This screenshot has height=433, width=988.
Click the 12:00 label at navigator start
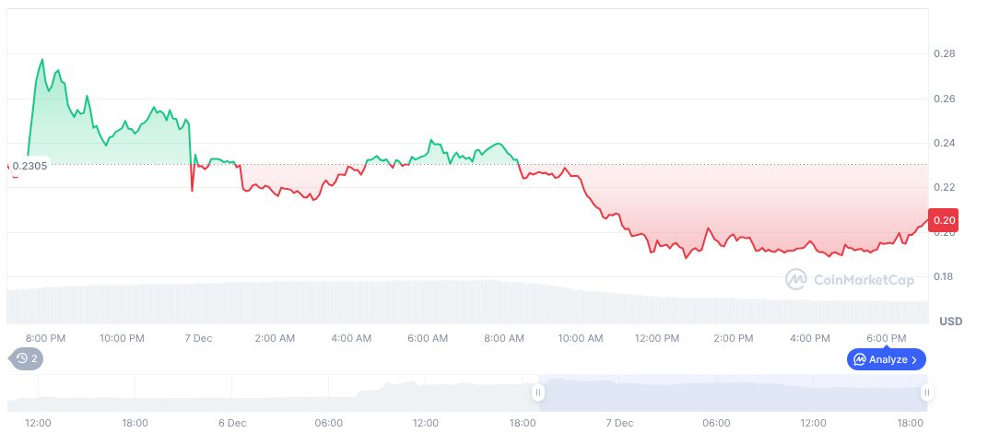[x=38, y=423]
